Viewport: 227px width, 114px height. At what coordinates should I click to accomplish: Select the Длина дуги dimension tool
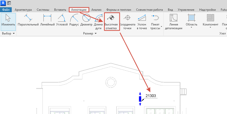[98, 22]
